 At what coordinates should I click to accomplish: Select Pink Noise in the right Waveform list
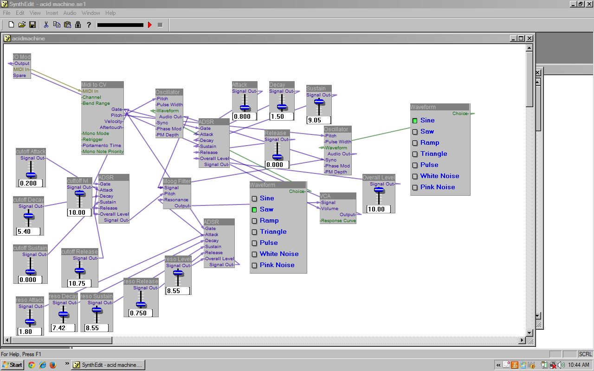[433, 187]
